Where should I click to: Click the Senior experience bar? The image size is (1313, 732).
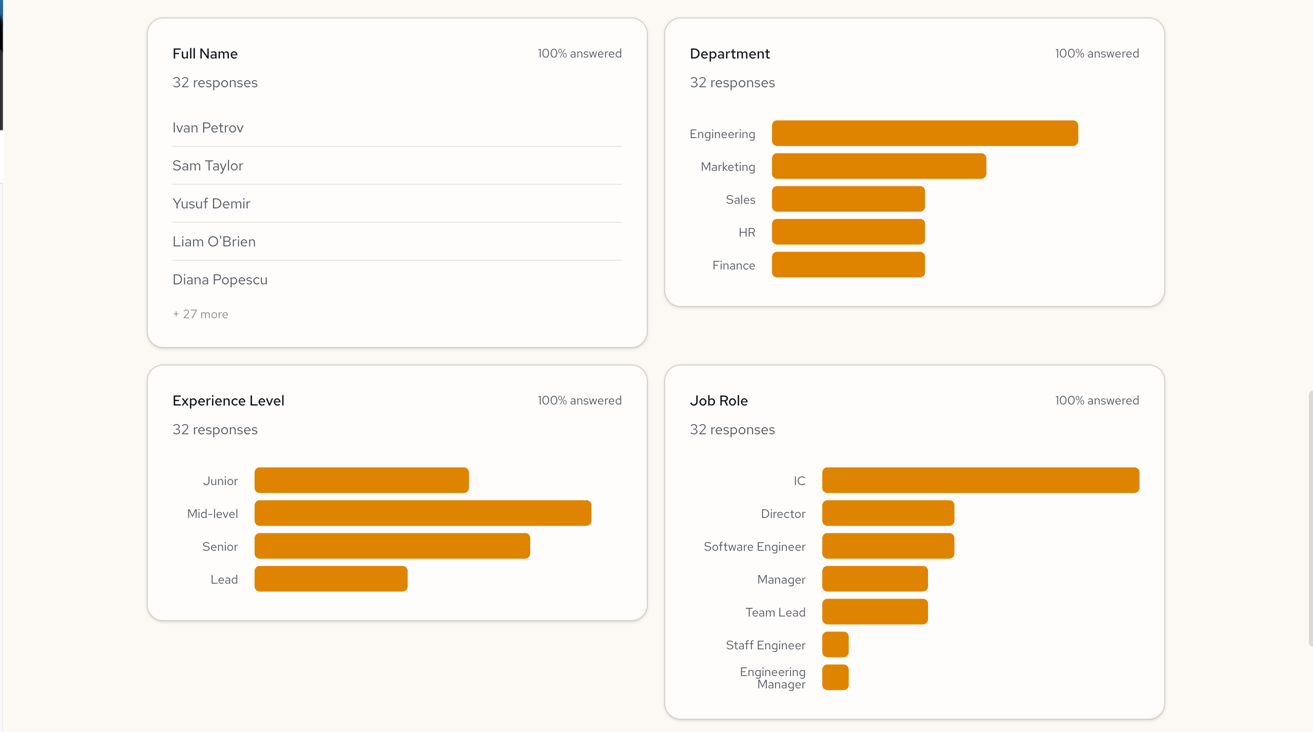392,546
